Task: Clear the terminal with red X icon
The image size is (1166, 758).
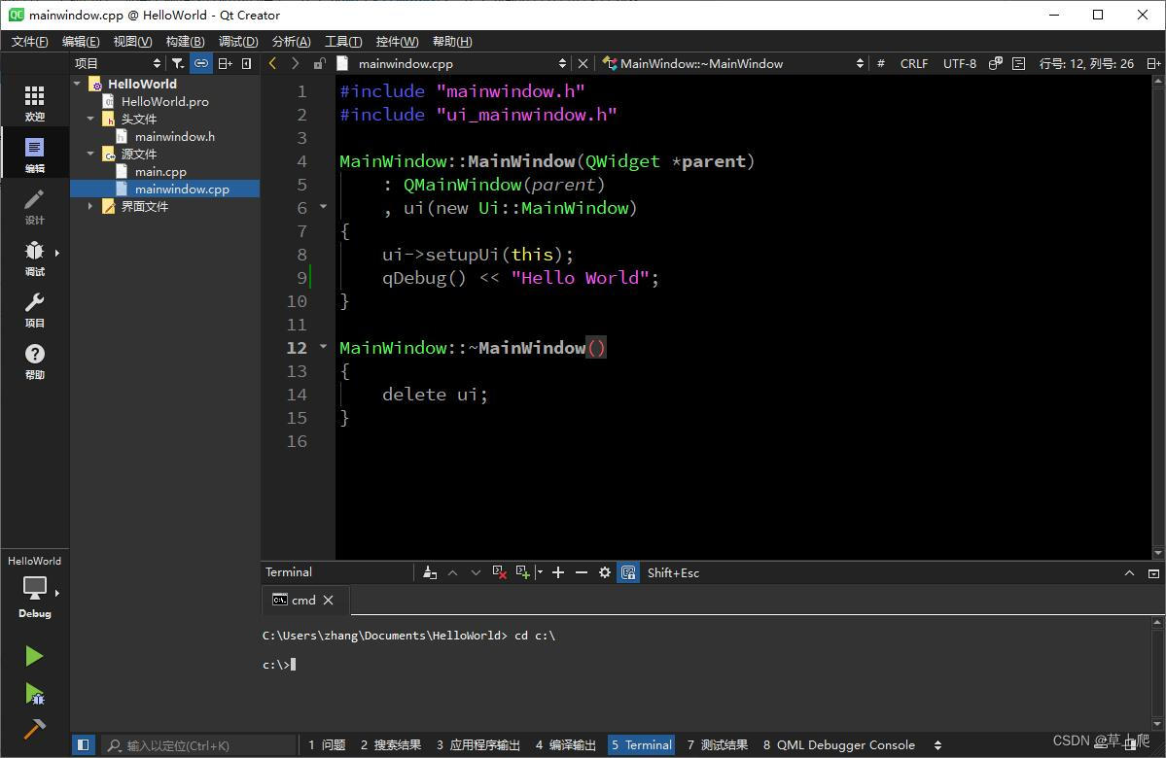Action: [500, 572]
